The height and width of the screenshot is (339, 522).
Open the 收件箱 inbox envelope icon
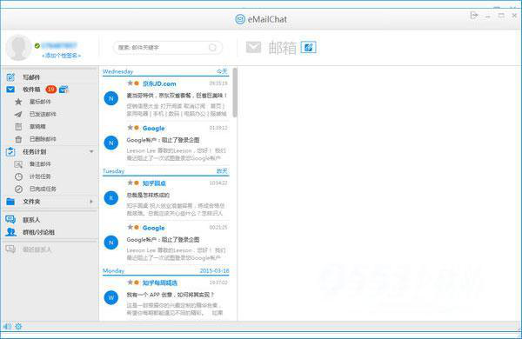pos(10,90)
